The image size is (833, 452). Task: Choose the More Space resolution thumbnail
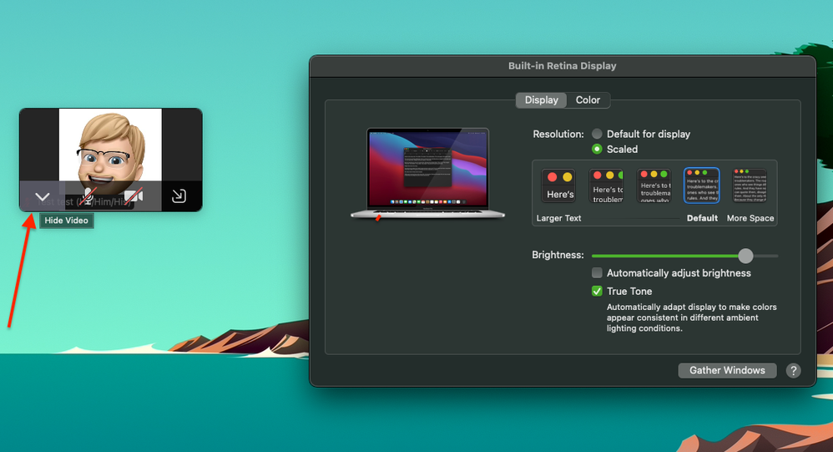750,185
